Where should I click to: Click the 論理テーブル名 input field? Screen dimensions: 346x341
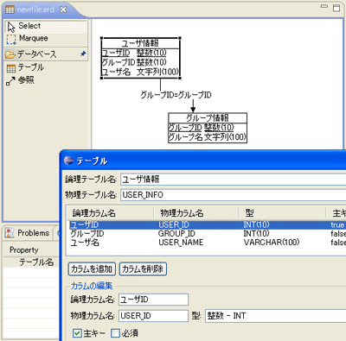click(x=233, y=180)
